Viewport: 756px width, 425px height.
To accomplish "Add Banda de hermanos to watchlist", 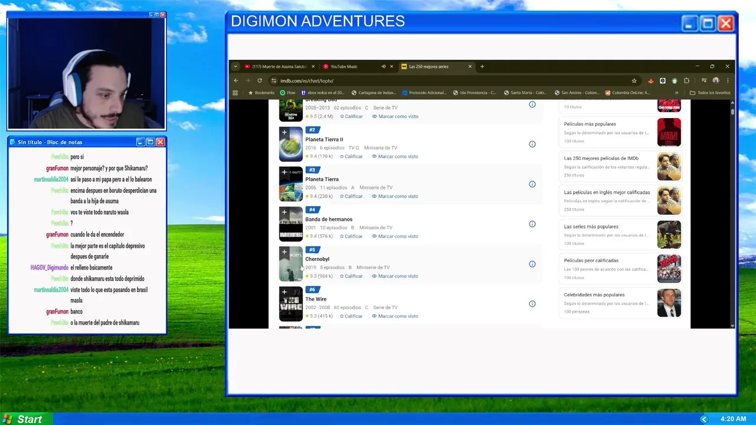I will (284, 212).
